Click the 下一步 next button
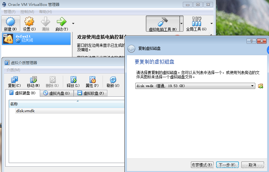Image resolution: width=269 pixels, height=172 pixels. (x=227, y=165)
